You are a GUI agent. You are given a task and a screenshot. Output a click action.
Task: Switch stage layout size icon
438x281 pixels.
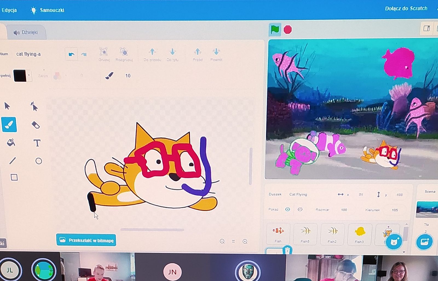[427, 29]
